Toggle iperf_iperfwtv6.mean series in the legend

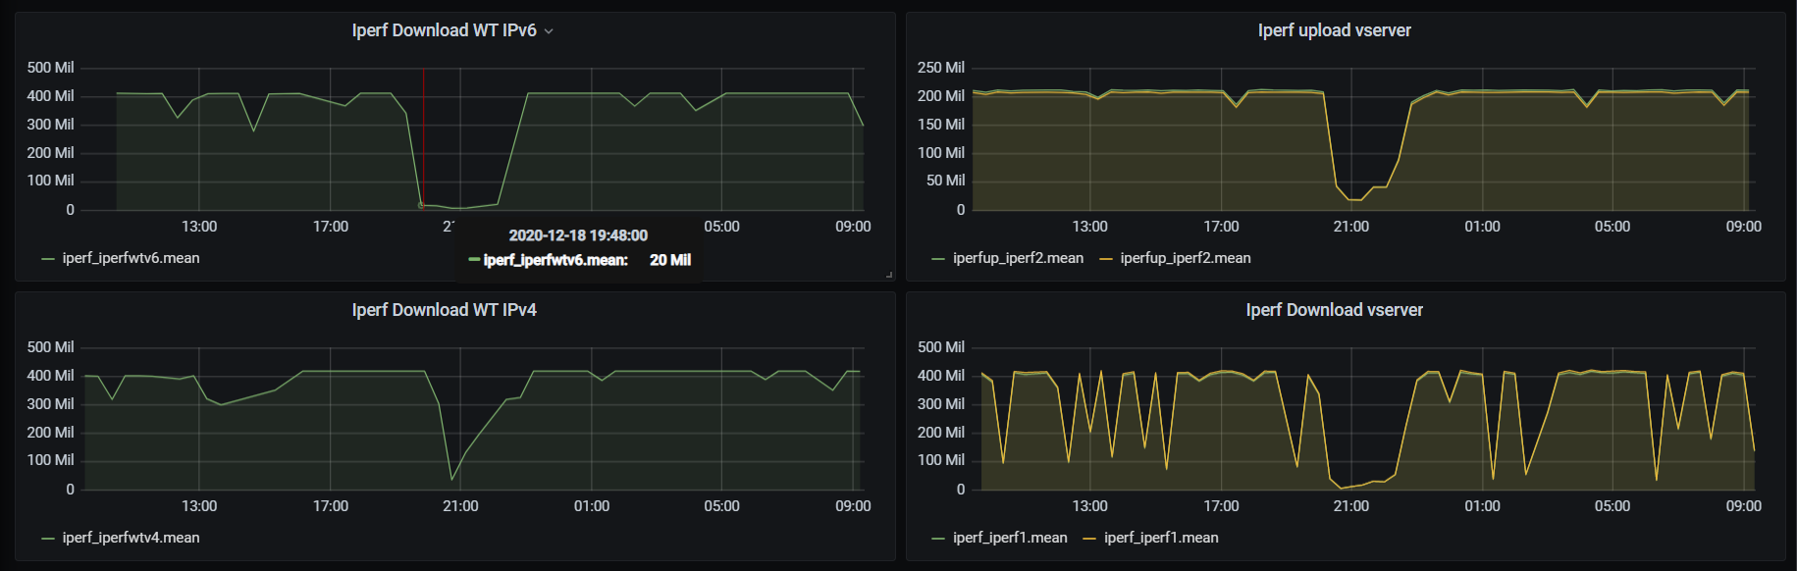coord(131,258)
